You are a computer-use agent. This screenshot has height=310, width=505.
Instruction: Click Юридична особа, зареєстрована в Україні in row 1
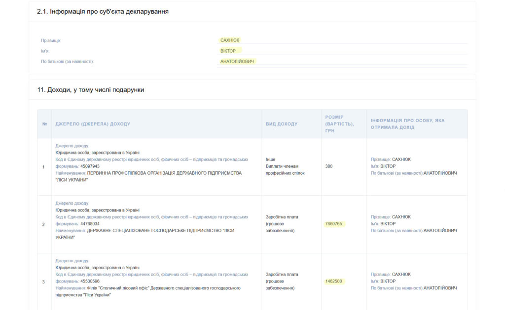point(97,153)
